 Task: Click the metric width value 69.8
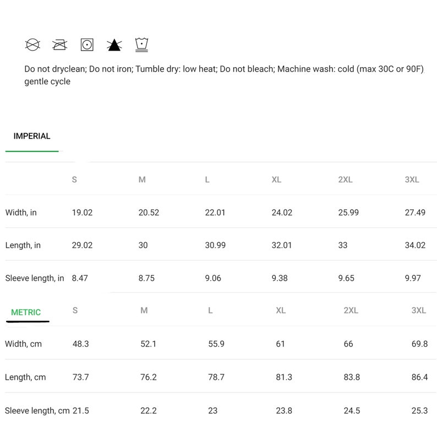419,343
